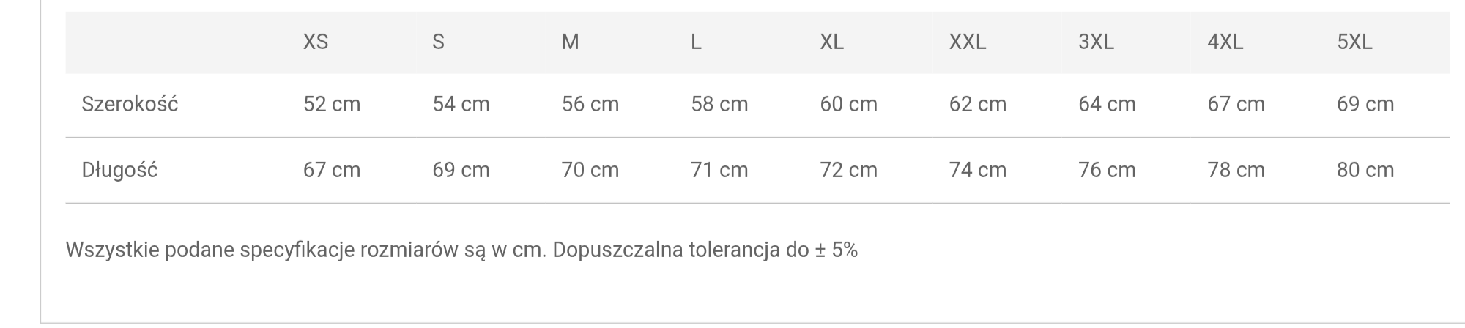Select the 80 cm length value
This screenshot has height=328, width=1465.
(x=1365, y=170)
